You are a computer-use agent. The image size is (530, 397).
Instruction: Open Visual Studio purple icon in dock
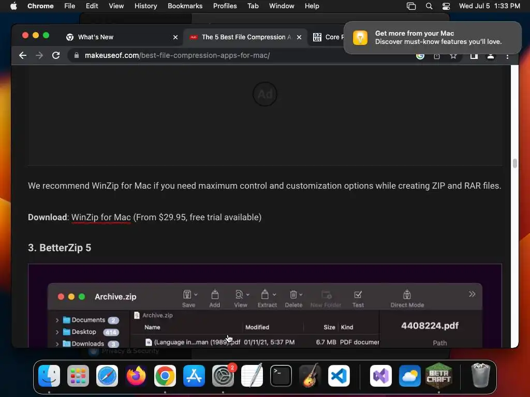coord(381,376)
